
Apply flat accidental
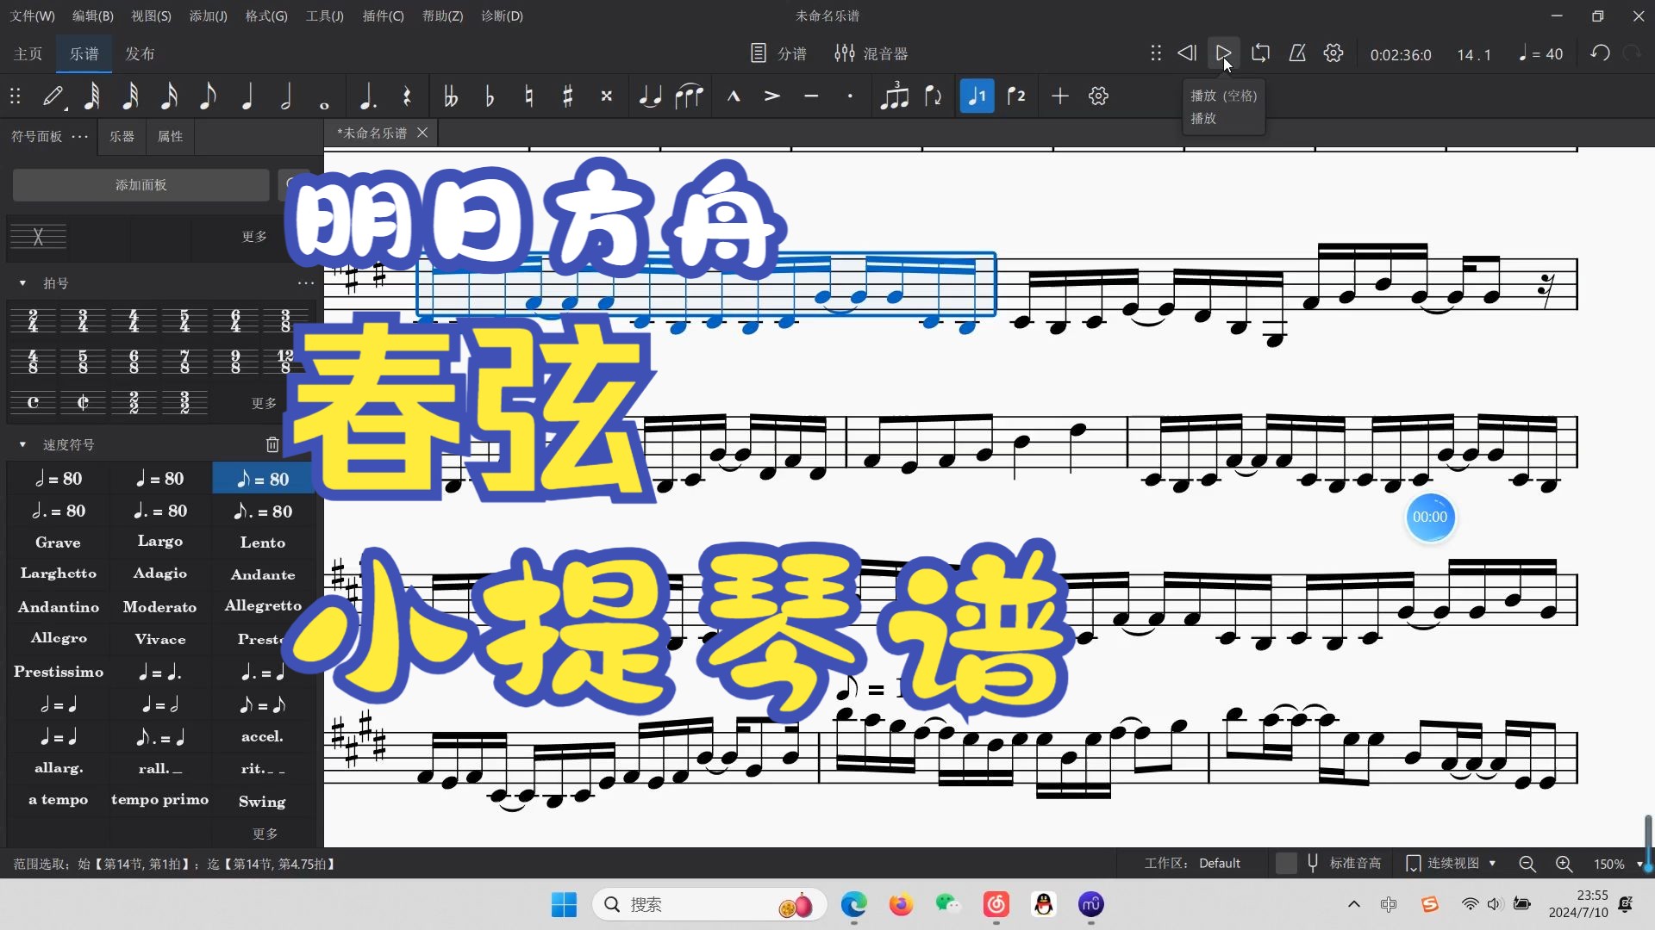(490, 96)
